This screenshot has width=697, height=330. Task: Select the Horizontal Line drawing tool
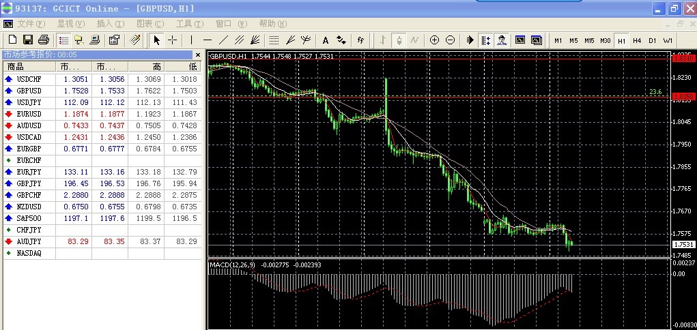click(x=208, y=40)
